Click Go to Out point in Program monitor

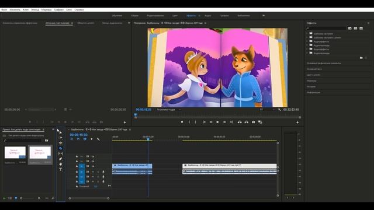coord(231,122)
